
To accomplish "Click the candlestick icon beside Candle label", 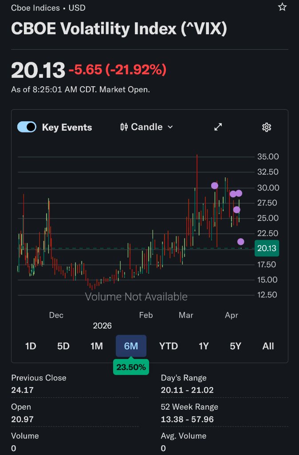I will 124,127.
